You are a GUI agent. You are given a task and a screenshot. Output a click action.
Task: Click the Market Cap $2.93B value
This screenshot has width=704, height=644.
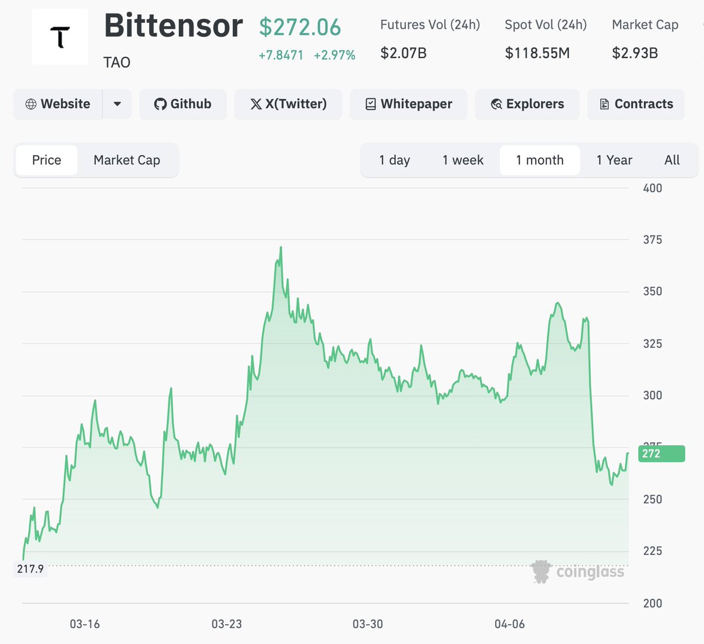pos(635,53)
